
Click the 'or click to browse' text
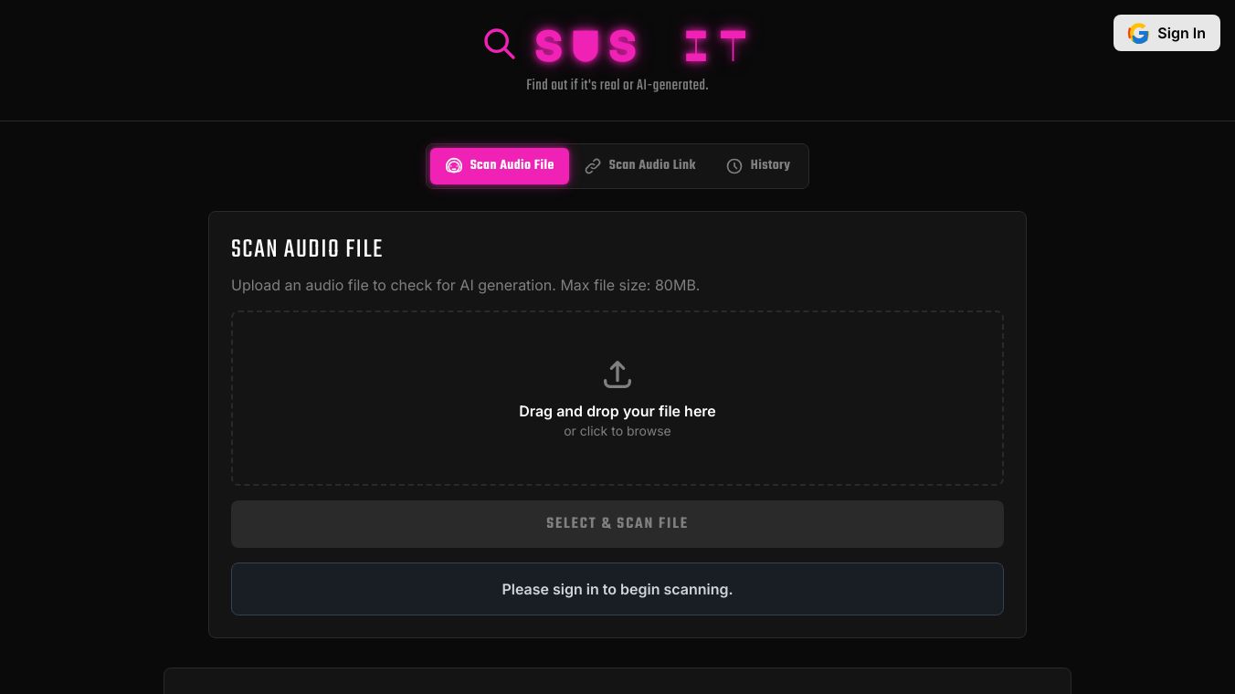pyautogui.click(x=617, y=431)
